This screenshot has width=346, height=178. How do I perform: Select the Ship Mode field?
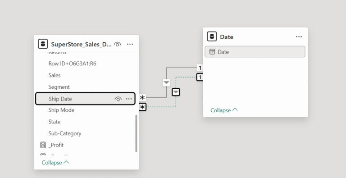click(x=61, y=110)
